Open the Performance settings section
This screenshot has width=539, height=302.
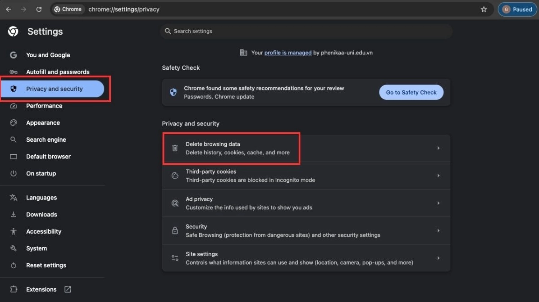click(44, 106)
